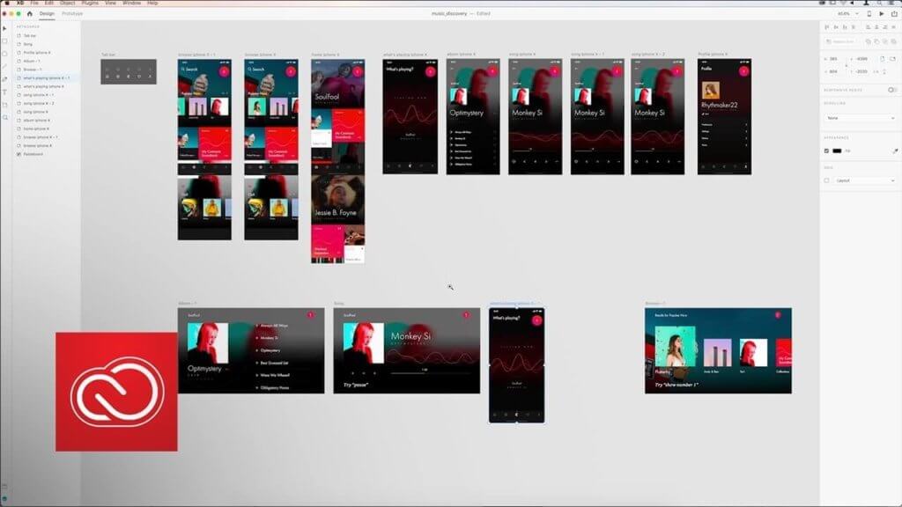Distribute objects horizontally

point(893,26)
